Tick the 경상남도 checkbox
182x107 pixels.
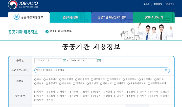click(x=88, y=84)
